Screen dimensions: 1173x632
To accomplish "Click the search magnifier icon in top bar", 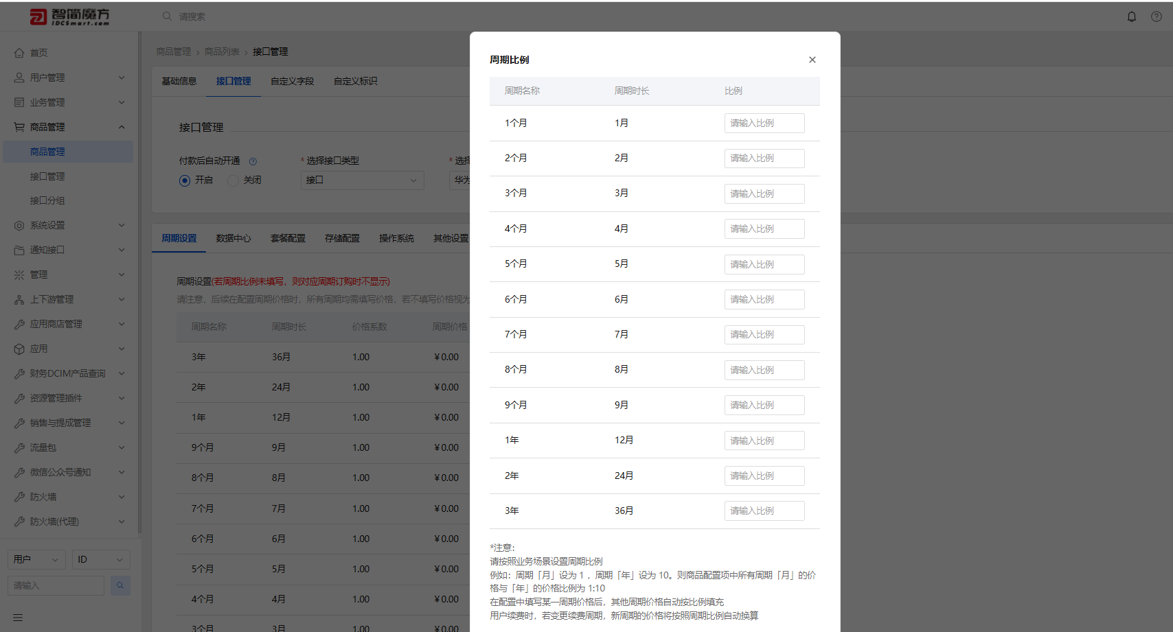I will point(167,16).
